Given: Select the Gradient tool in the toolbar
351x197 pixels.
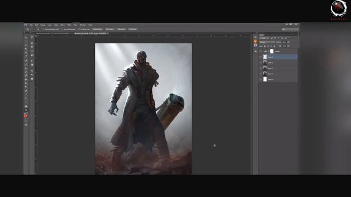Looking at the screenshot, I should [x=26, y=79].
